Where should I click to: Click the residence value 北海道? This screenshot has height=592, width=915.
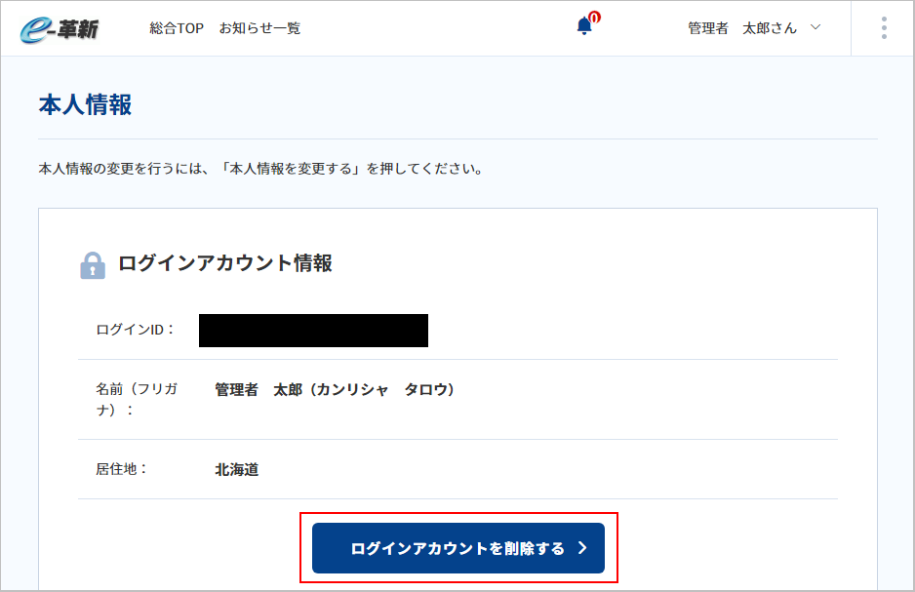coord(236,469)
